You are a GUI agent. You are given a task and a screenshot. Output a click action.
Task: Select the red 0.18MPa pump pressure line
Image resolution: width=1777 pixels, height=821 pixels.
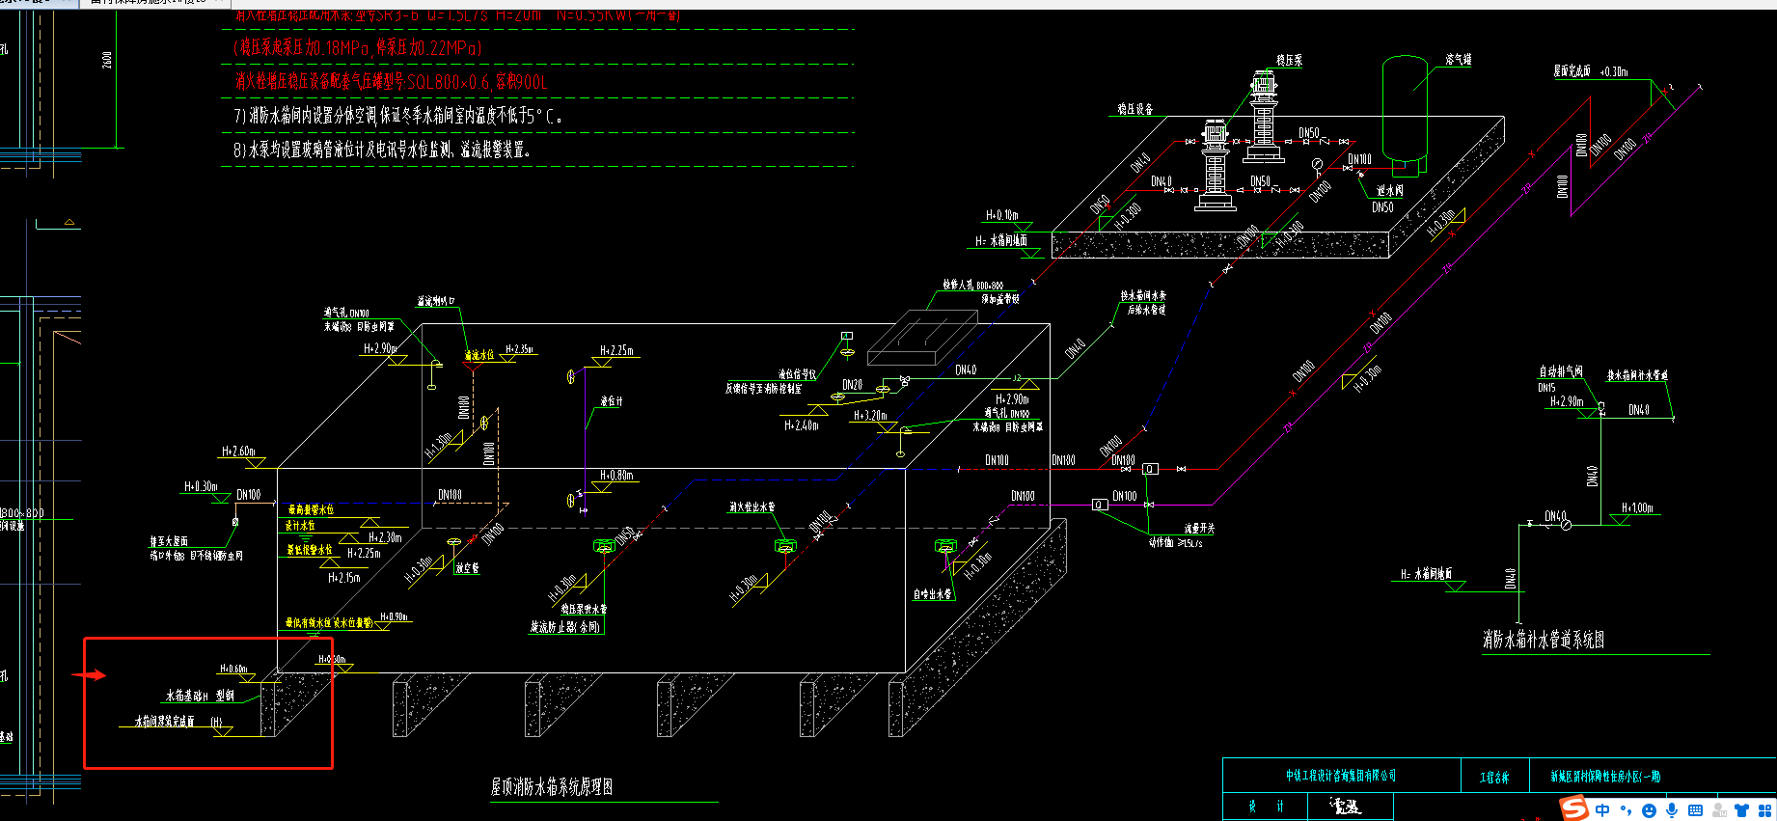(357, 47)
